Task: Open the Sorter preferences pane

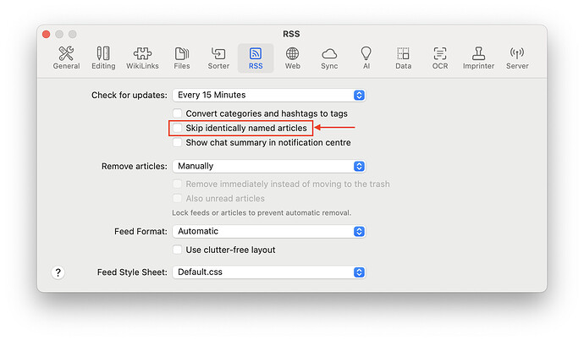Action: (x=218, y=58)
